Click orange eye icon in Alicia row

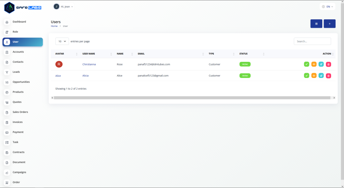tap(314, 76)
